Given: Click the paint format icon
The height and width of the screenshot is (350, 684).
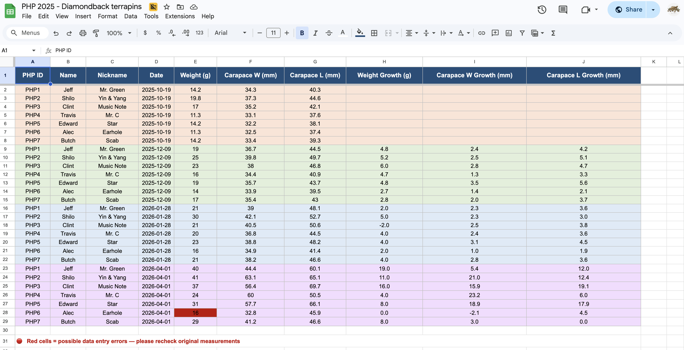Looking at the screenshot, I should (96, 33).
